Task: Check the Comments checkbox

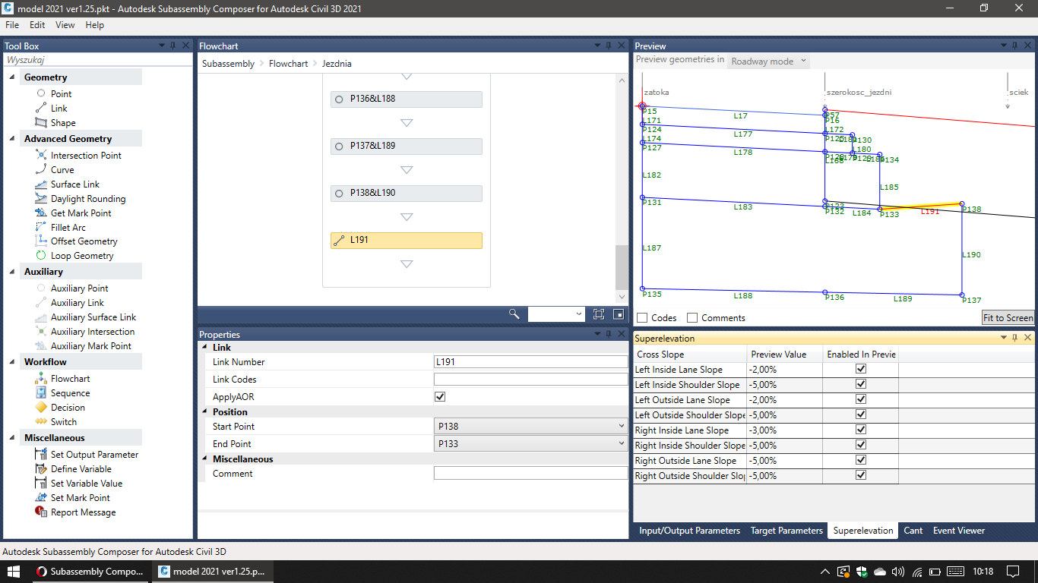Action: coord(691,317)
